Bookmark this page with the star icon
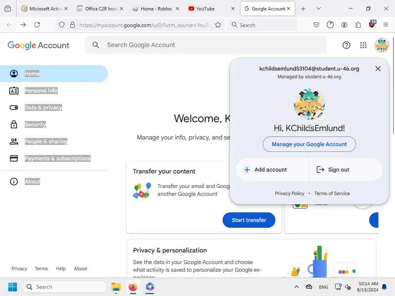 pos(218,25)
